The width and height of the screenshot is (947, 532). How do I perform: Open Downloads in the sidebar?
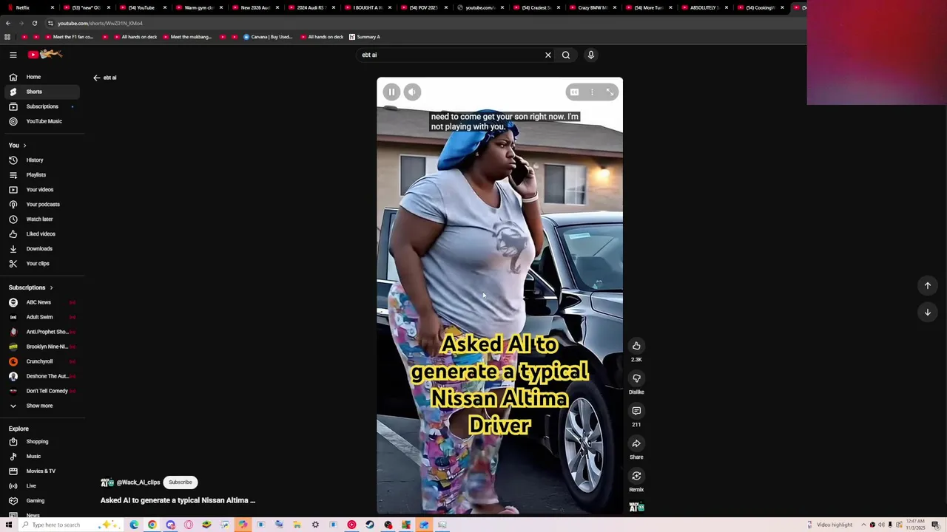pyautogui.click(x=42, y=248)
